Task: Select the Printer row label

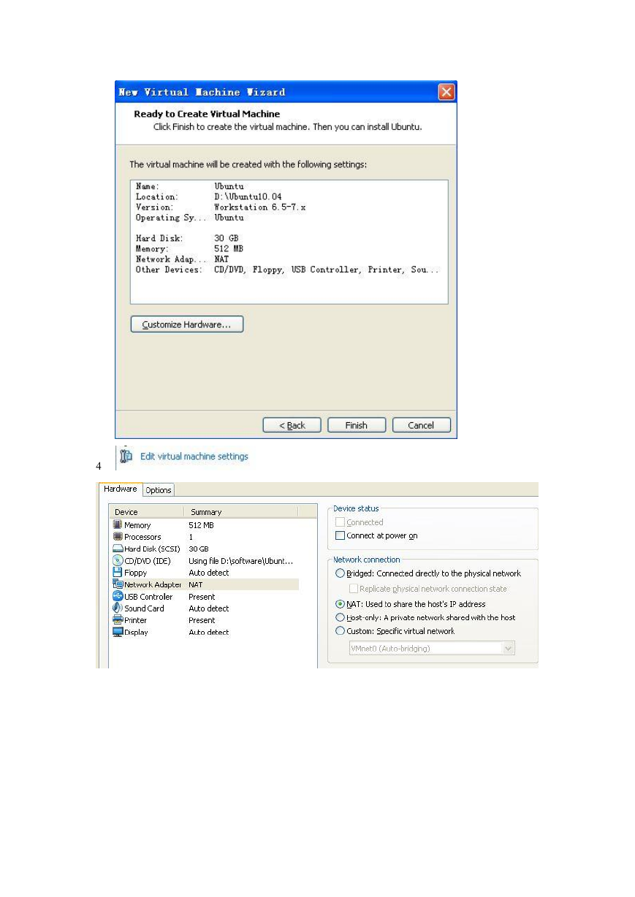Action: click(135, 620)
